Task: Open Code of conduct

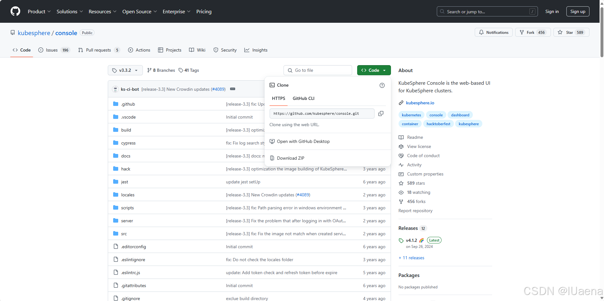Action: point(424,156)
